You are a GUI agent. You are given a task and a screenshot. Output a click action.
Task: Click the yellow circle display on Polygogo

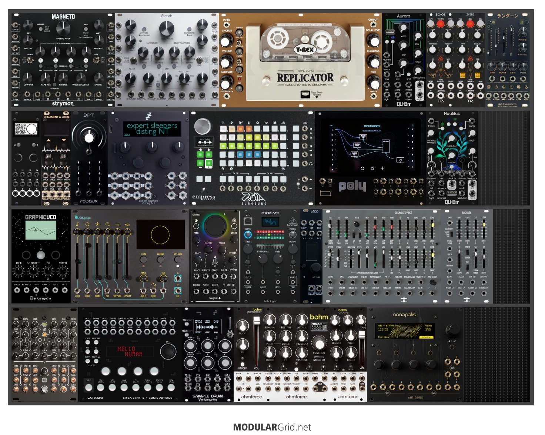tap(160, 234)
